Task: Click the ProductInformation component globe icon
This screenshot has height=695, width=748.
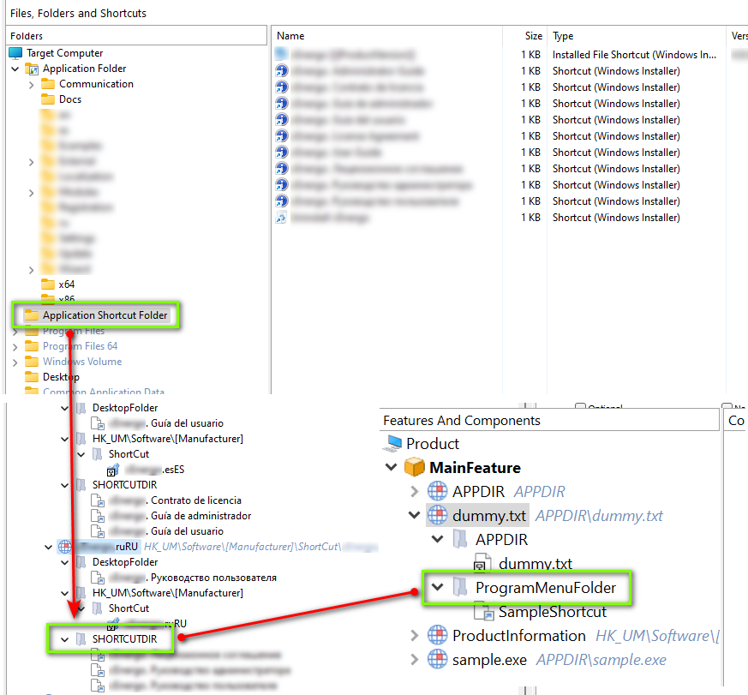Action: (437, 636)
